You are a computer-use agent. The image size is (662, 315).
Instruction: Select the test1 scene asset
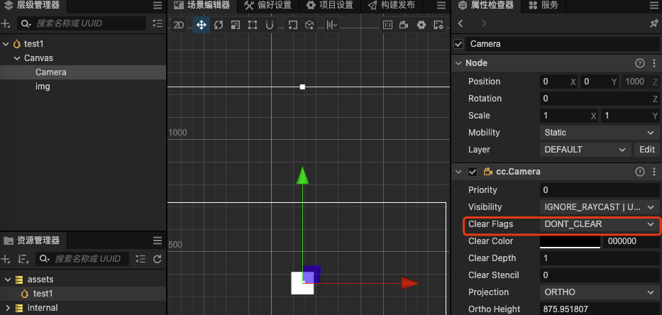[43, 294]
